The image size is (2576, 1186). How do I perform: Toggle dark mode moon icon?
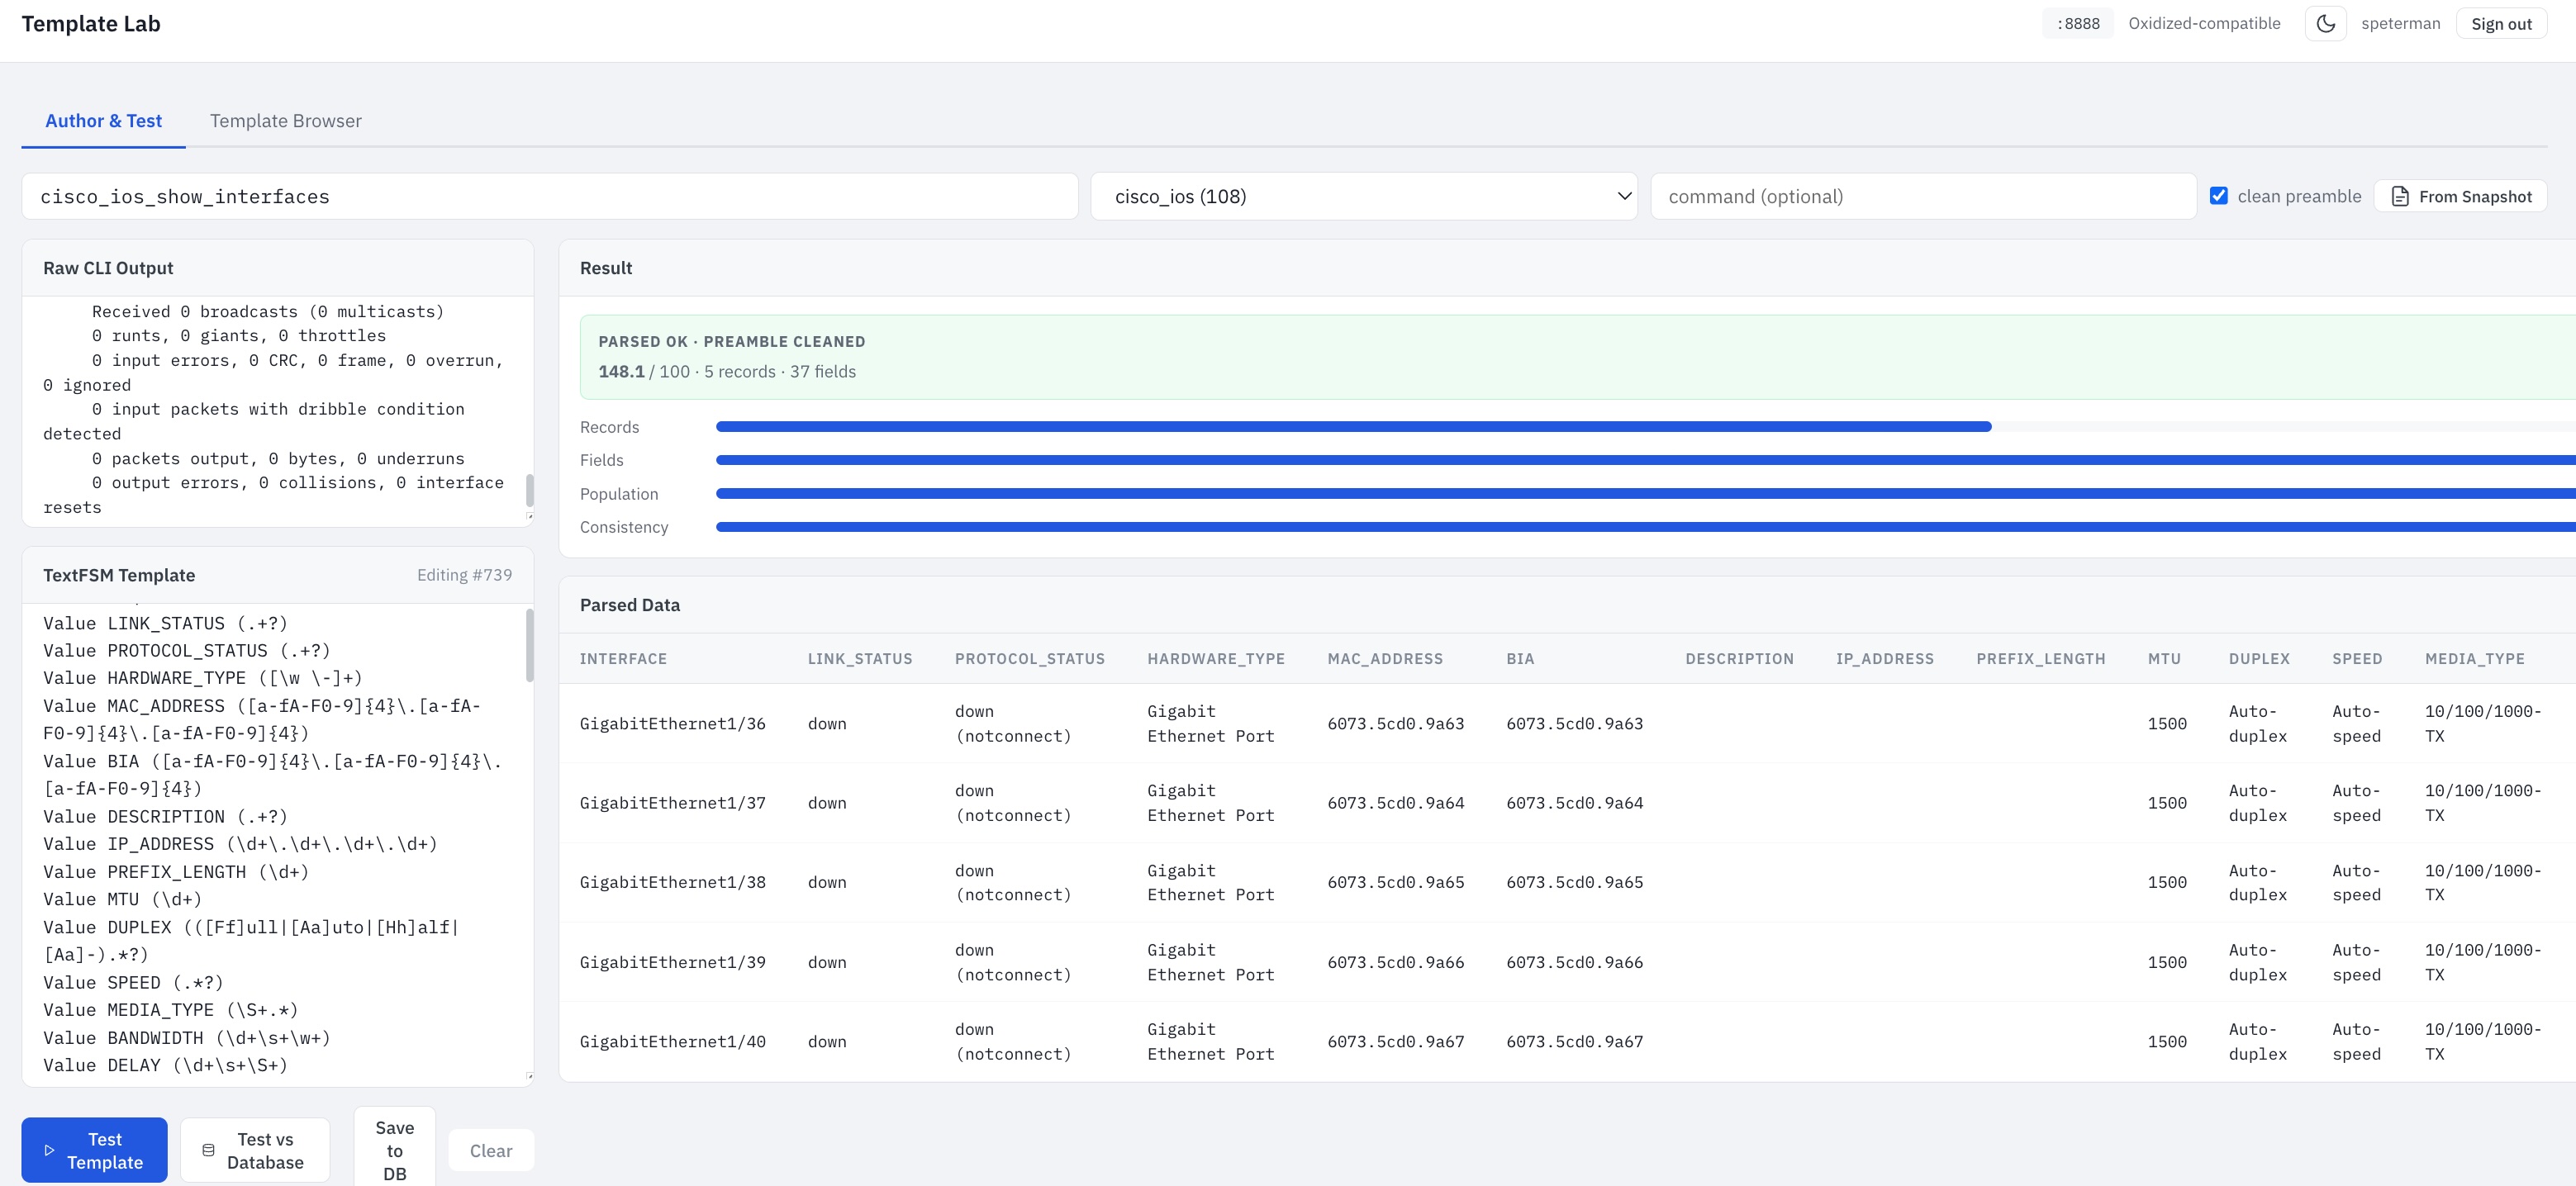coord(2325,24)
